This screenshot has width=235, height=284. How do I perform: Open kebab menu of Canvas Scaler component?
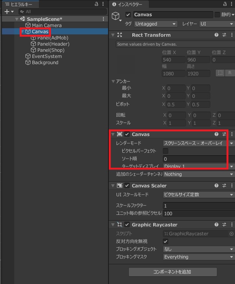pos(232,185)
